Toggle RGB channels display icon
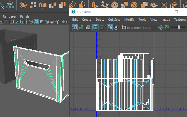187x117 pixels. (x=161, y=27)
